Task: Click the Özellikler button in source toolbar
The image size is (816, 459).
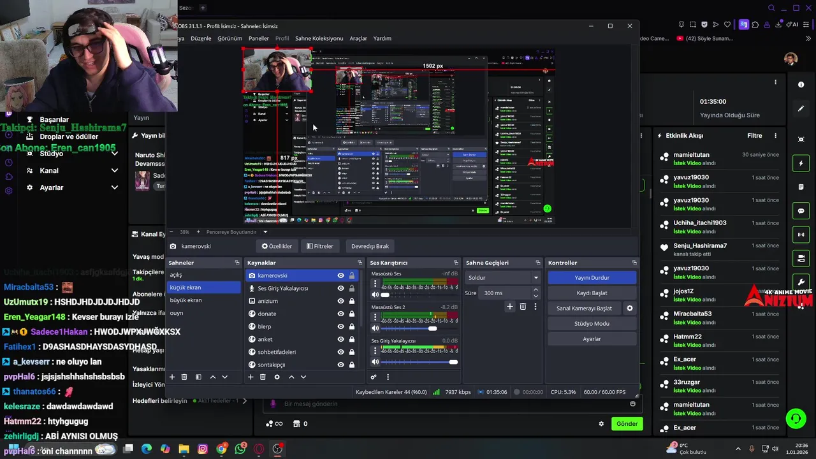Action: click(277, 246)
